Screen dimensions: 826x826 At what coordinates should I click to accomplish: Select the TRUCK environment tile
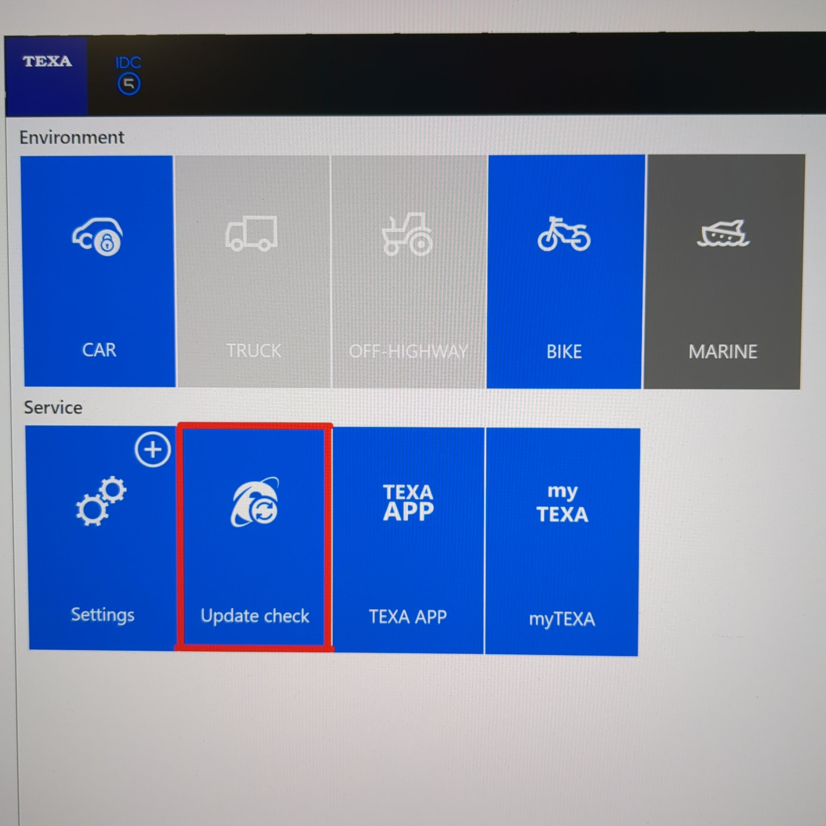tap(253, 272)
